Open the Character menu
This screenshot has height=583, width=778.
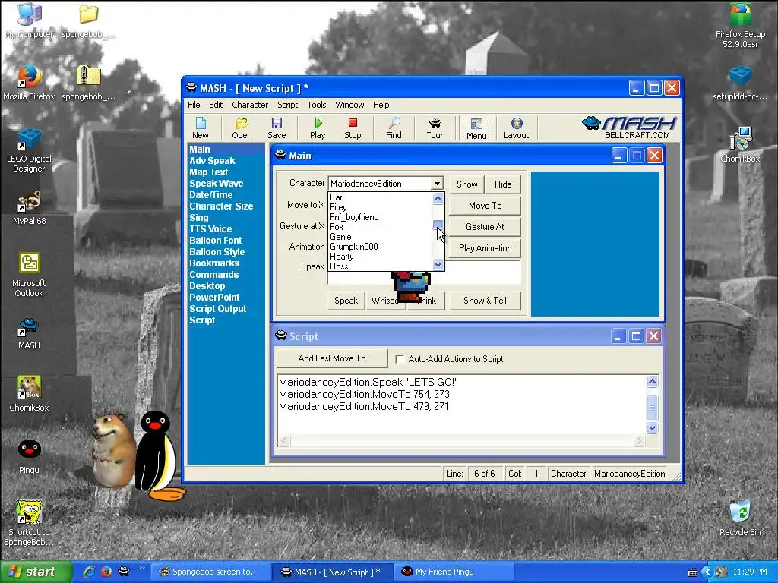250,105
